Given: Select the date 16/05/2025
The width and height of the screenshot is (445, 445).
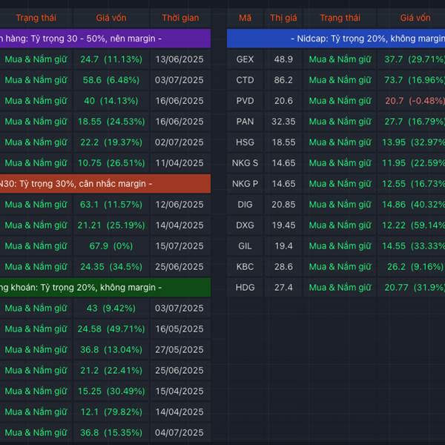Looking at the screenshot, I should point(179,329).
